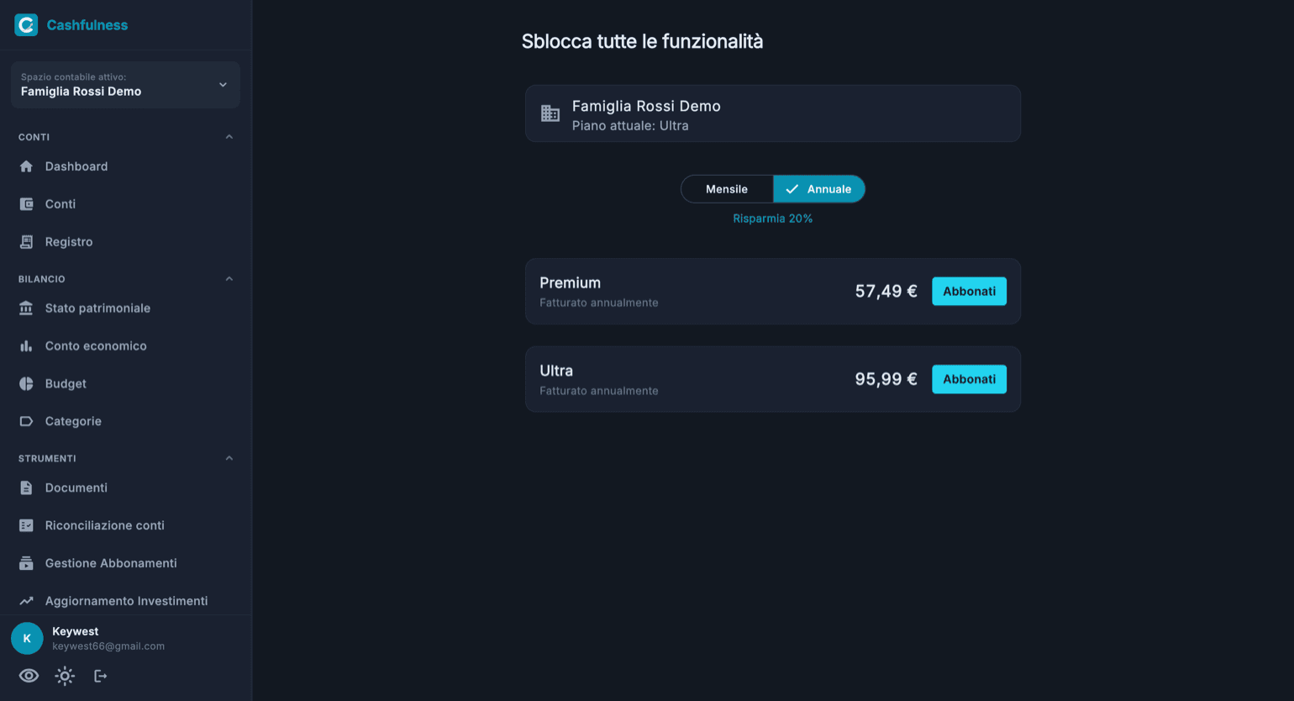
Task: Click the Cashfulness logo icon
Action: click(26, 25)
